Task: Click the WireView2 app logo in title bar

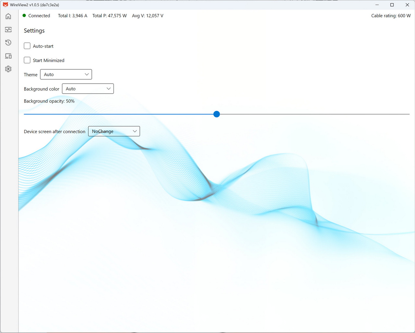Action: coord(5,5)
